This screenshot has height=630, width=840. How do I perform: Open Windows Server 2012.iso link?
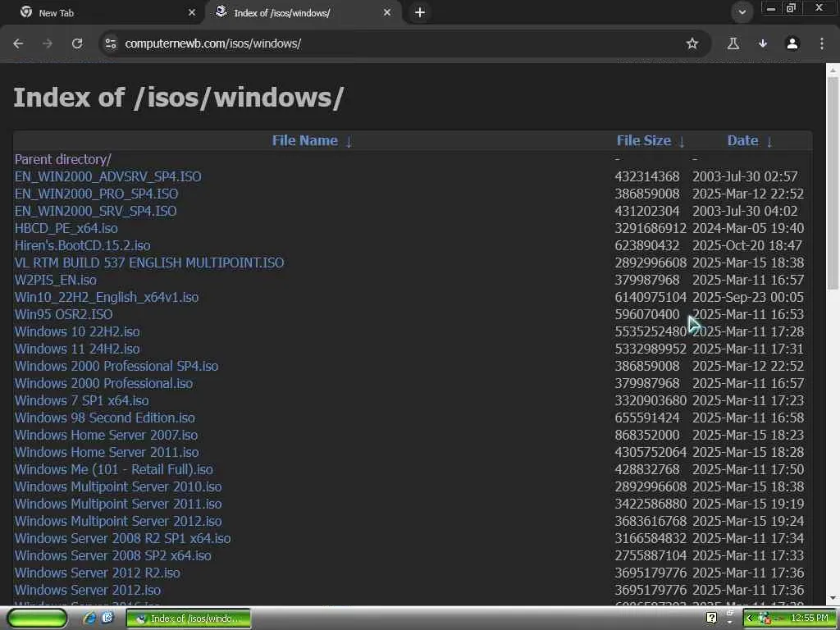point(87,590)
